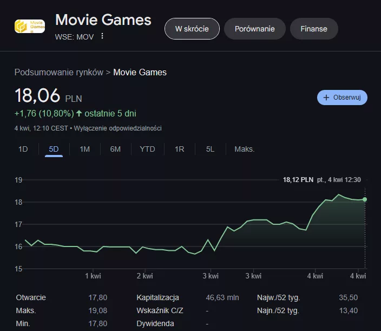
Task: Click the Movie Games company logo
Action: (x=29, y=27)
